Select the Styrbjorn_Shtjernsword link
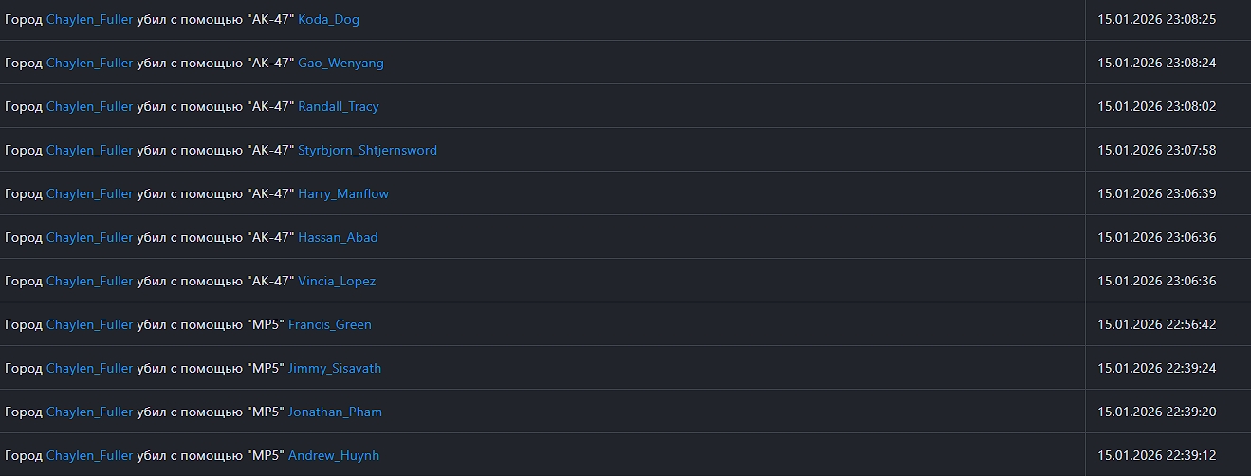This screenshot has width=1251, height=476. [367, 150]
